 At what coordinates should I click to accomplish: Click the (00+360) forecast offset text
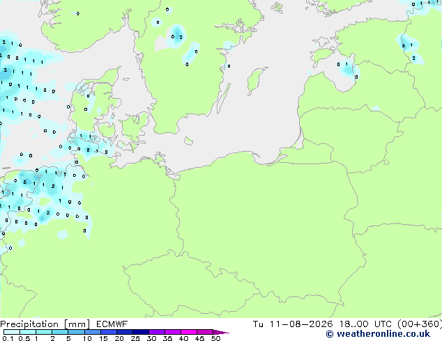420,324
